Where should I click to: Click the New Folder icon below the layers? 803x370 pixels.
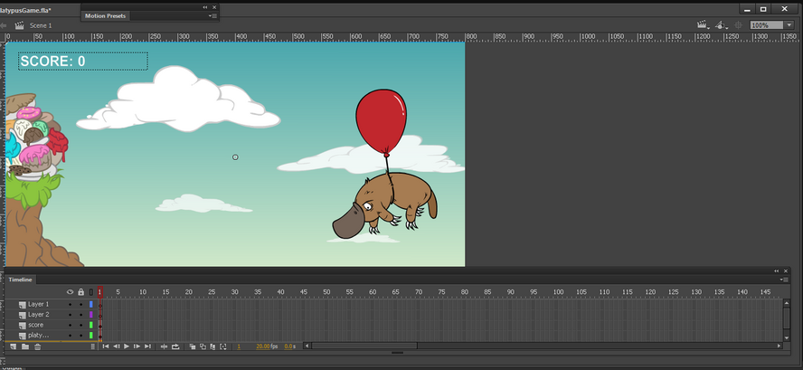(x=24, y=346)
